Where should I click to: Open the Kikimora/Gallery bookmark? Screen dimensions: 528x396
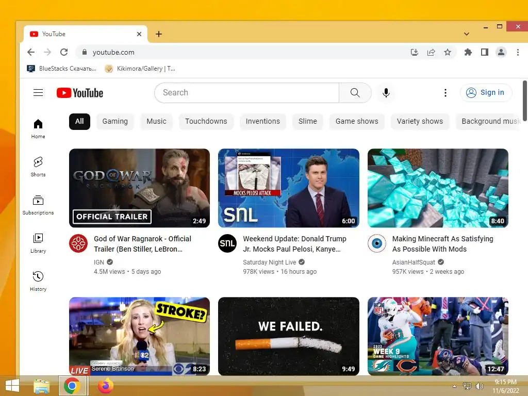[140, 69]
